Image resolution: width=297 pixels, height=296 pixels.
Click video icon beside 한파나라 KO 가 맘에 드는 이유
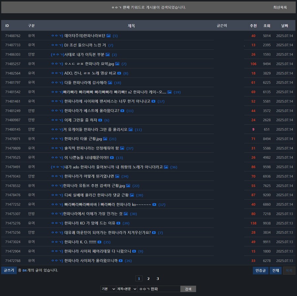point(118,223)
